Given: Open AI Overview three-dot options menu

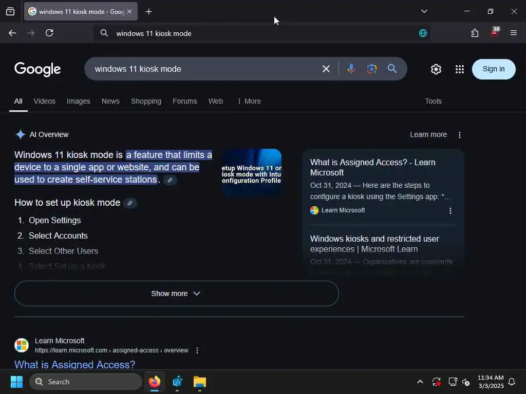Looking at the screenshot, I should [x=460, y=135].
